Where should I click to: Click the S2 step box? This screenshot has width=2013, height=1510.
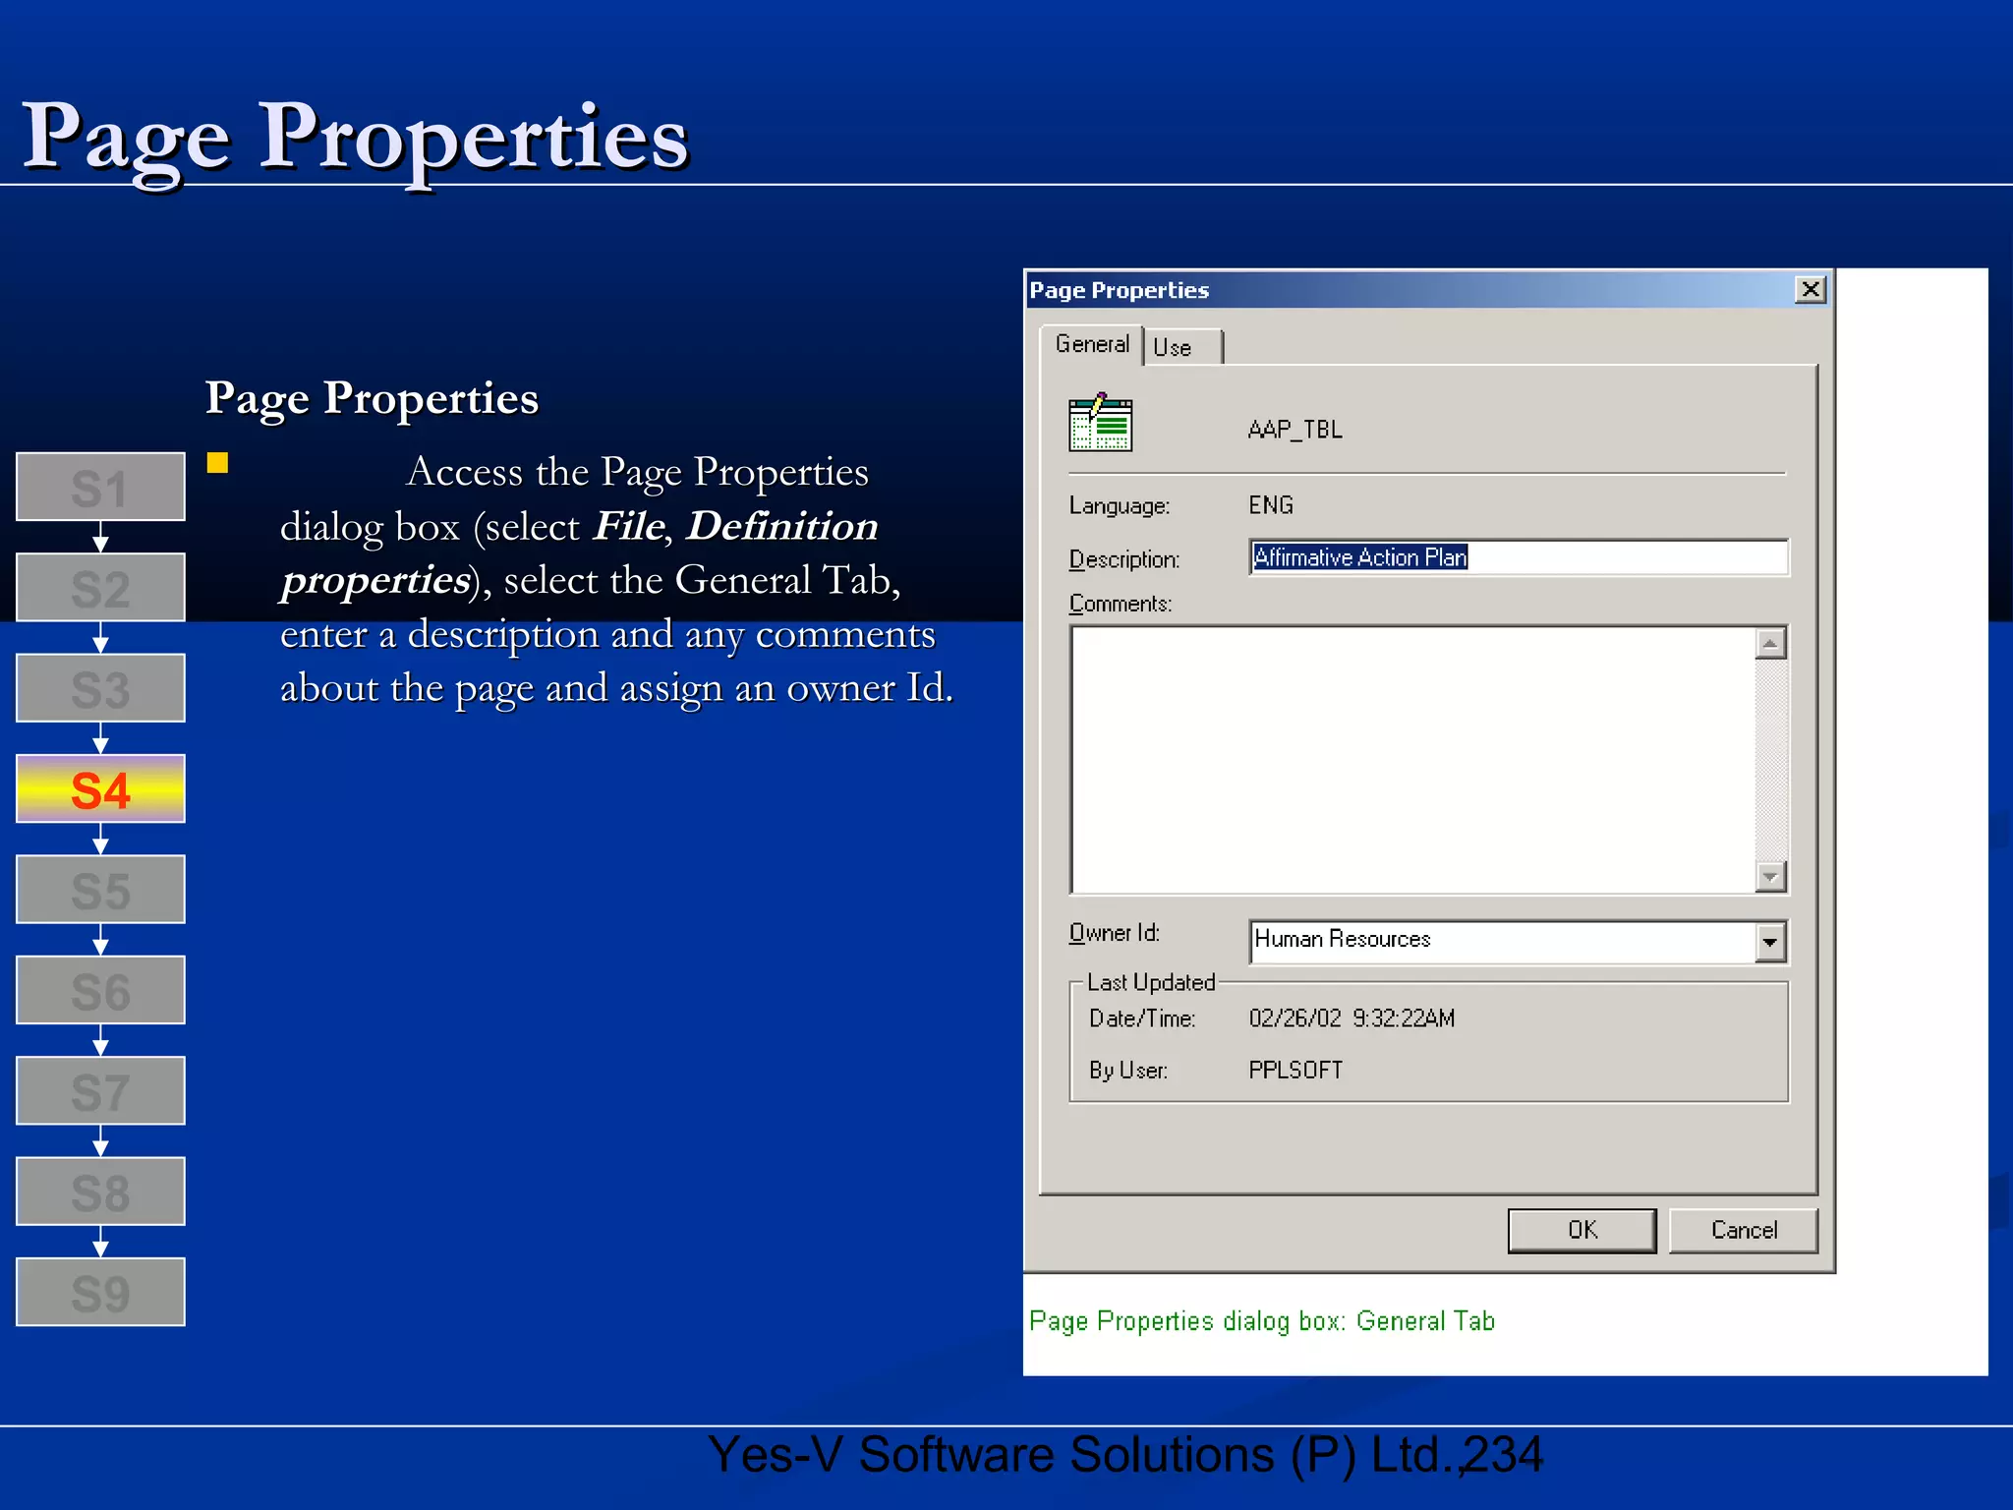point(100,587)
